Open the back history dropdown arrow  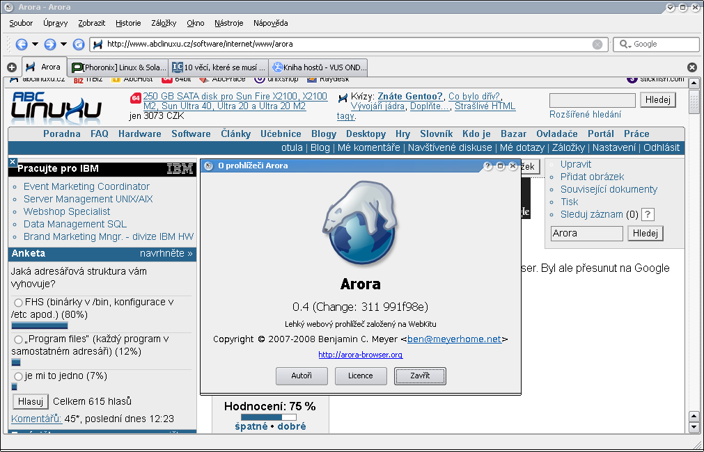click(35, 44)
